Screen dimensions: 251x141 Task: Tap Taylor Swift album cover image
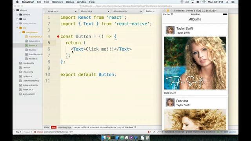(x=195, y=63)
